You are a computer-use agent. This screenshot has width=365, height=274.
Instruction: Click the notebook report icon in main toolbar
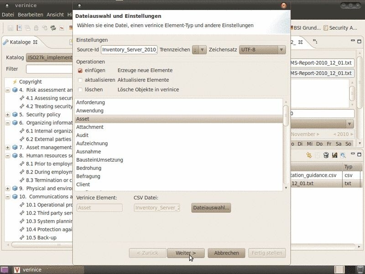(x=19, y=28)
